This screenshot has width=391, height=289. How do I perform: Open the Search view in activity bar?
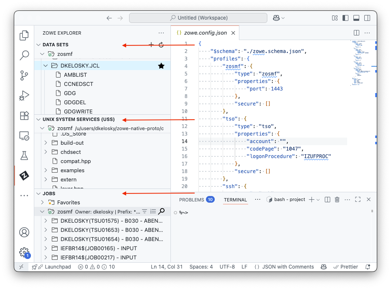[24, 55]
